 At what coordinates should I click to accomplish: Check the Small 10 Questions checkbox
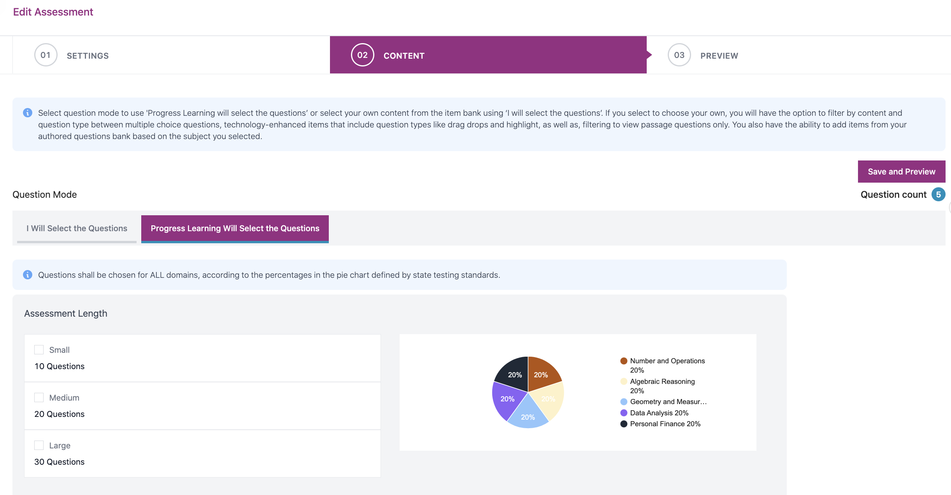tap(39, 350)
